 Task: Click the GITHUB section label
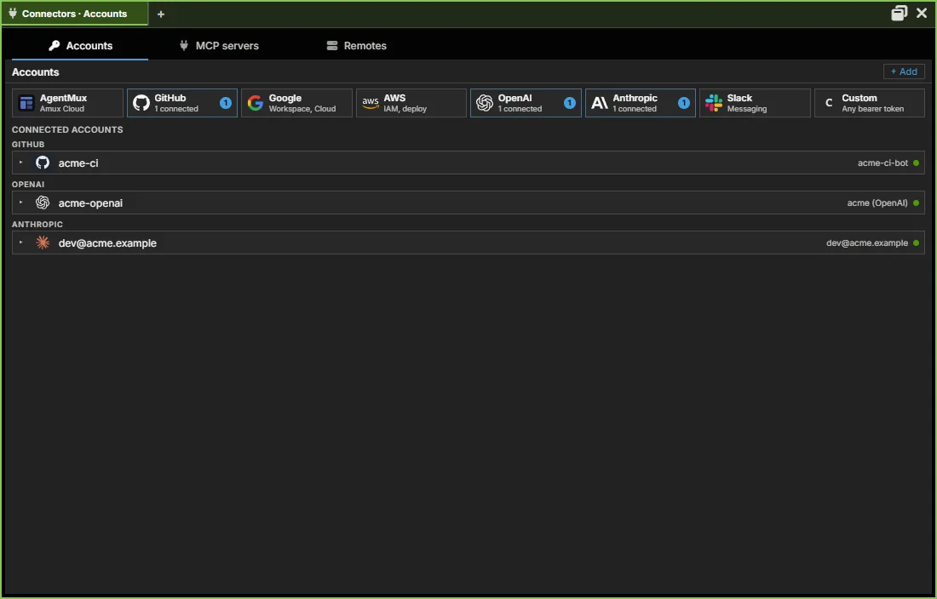pyautogui.click(x=28, y=145)
